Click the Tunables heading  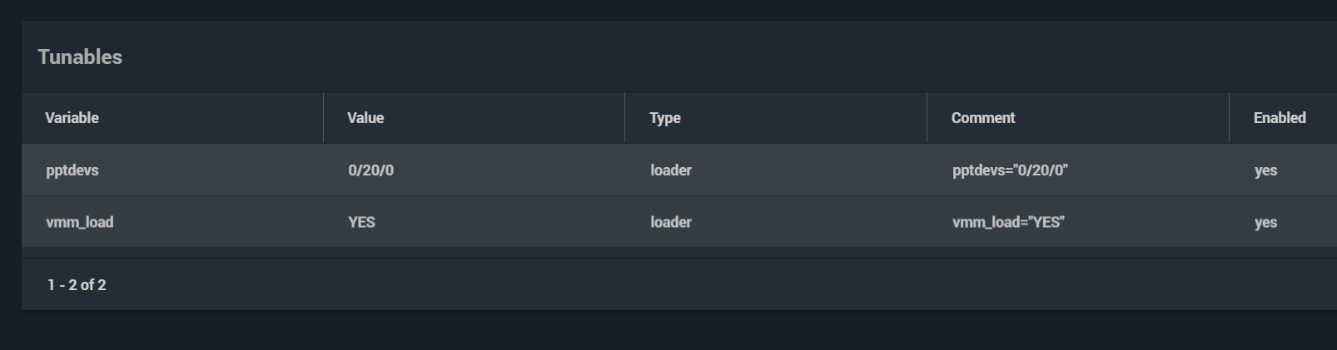80,57
